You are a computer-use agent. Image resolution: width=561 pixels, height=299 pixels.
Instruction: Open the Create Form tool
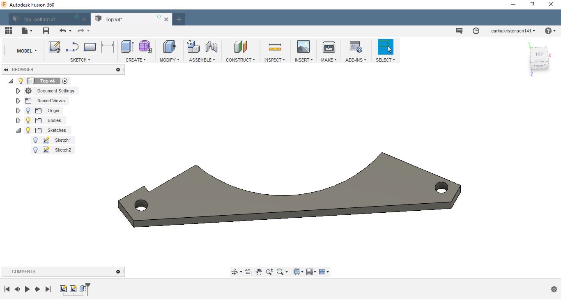pyautogui.click(x=145, y=47)
